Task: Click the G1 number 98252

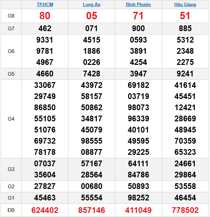Action: tap(138, 198)
